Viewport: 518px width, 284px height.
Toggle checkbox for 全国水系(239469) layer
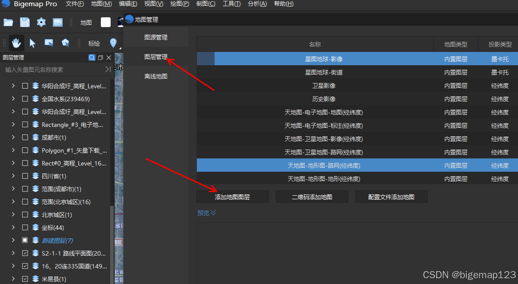click(x=25, y=99)
